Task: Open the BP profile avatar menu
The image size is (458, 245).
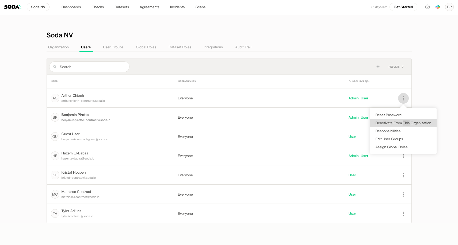Action: pos(449,7)
